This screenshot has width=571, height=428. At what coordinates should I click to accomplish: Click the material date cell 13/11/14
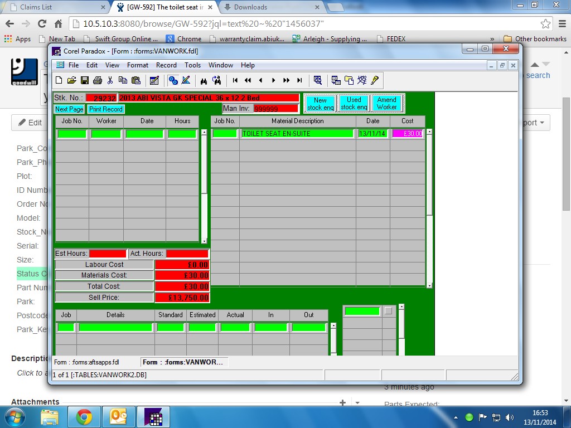tap(372, 134)
